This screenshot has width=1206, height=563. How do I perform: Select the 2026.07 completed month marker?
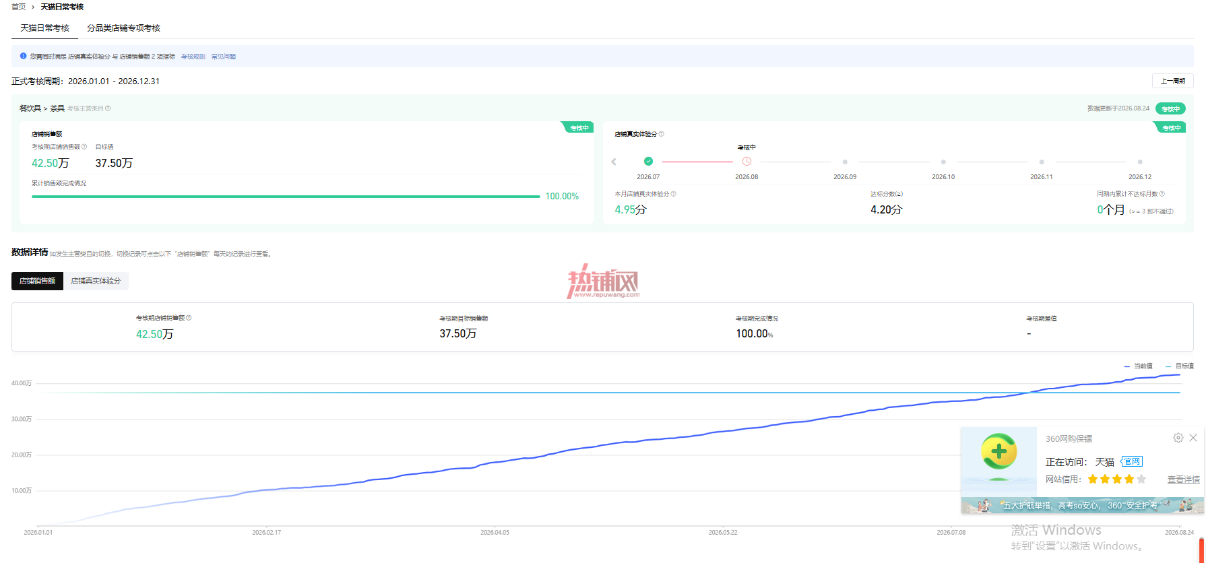pos(648,161)
